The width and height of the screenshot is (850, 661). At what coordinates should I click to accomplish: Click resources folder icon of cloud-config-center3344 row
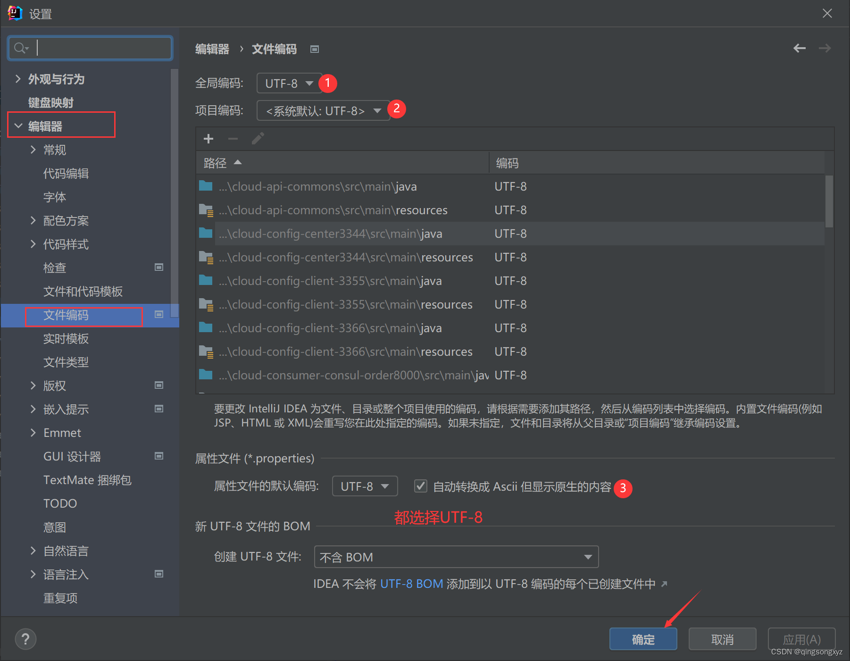(x=206, y=257)
